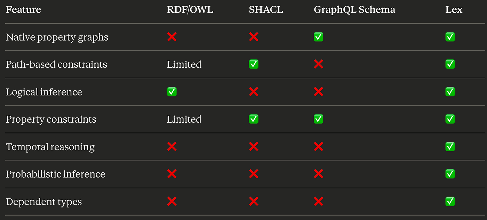Screen dimensions: 487x220
Task: Click Lex's green check for Dependent types
Action: pyautogui.click(x=450, y=202)
